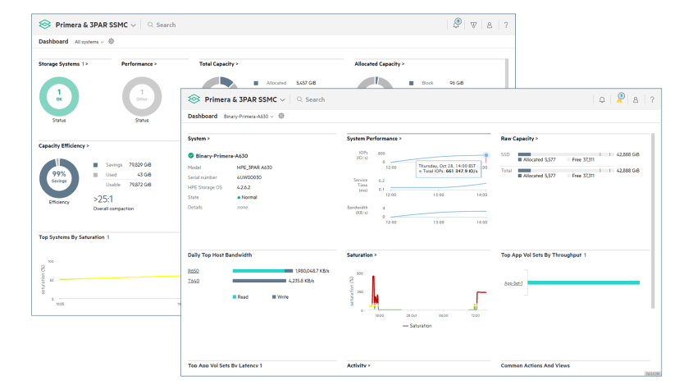Open the Allocated Capacity panel link
This screenshot has height=390, width=693.
(379, 64)
